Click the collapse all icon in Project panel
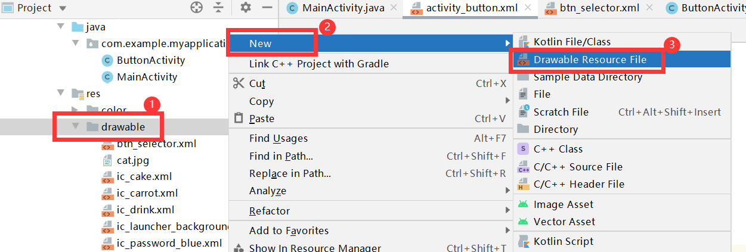The width and height of the screenshot is (746, 252). tap(219, 8)
